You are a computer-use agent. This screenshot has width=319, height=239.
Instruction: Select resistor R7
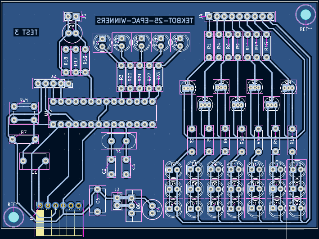(x=23, y=140)
